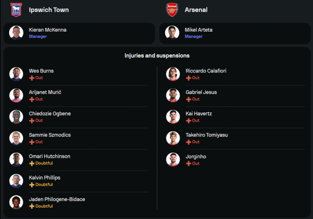Select Jaden Philogene-Bidace's name
This screenshot has width=313, height=219.
coord(57,199)
